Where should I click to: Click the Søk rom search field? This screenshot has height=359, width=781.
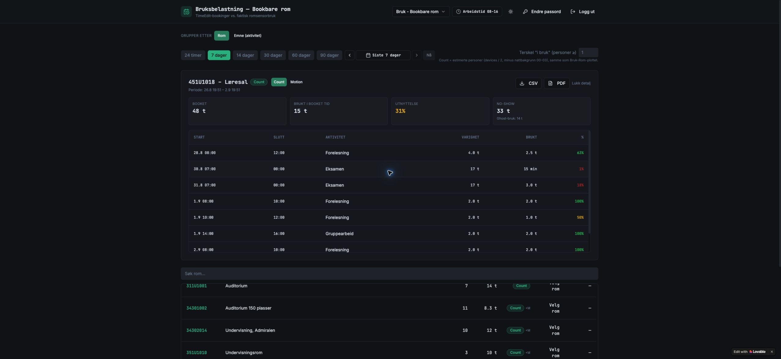[389, 274]
